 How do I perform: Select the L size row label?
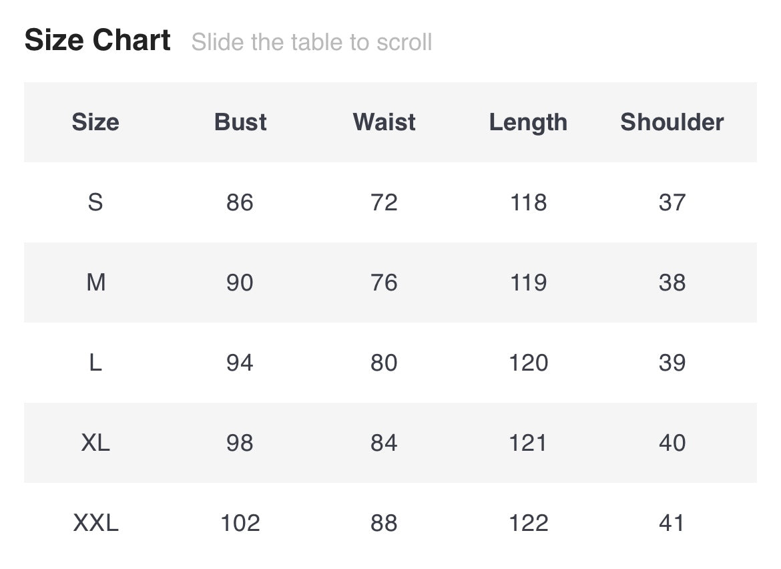[95, 363]
